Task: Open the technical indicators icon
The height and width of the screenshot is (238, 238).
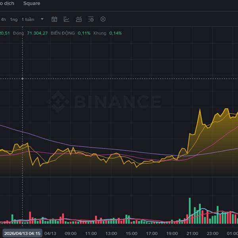Action: 79,19
